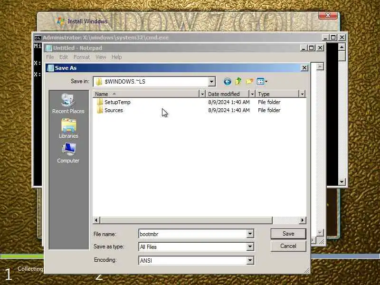Sort files by Name column header
The height and width of the screenshot is (285, 380).
click(x=146, y=94)
